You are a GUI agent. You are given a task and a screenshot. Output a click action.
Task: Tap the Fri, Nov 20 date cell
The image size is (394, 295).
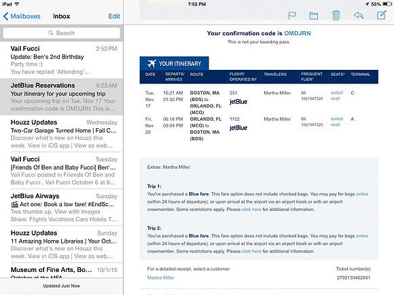(x=149, y=125)
